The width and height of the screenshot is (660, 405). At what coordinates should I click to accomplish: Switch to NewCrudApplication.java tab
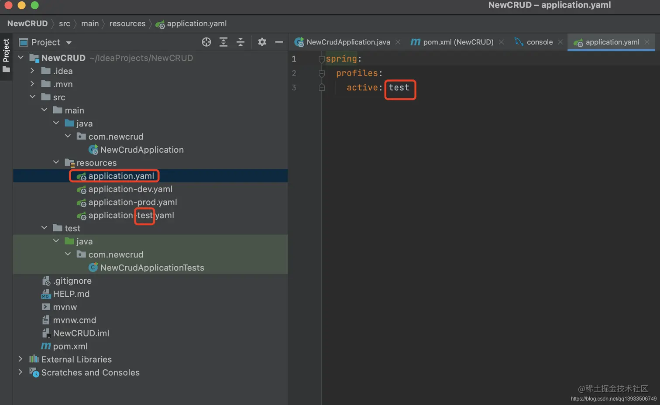[348, 42]
